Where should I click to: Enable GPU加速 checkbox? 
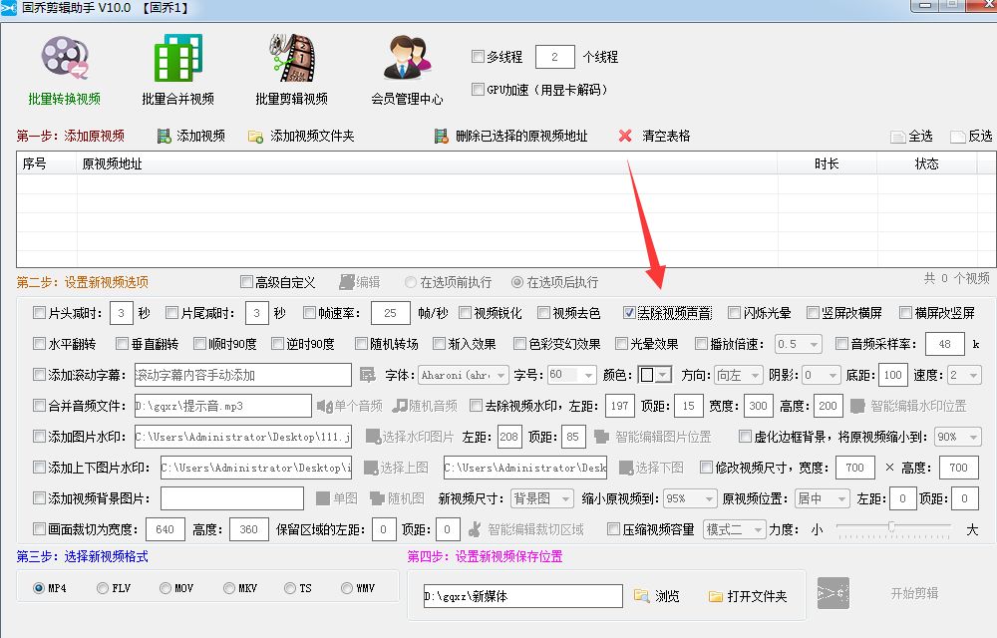coord(479,90)
